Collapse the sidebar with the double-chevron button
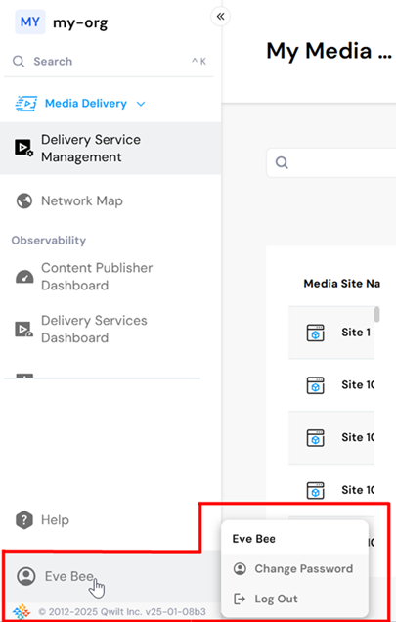Viewport: 396px width, 622px height. pyautogui.click(x=220, y=17)
